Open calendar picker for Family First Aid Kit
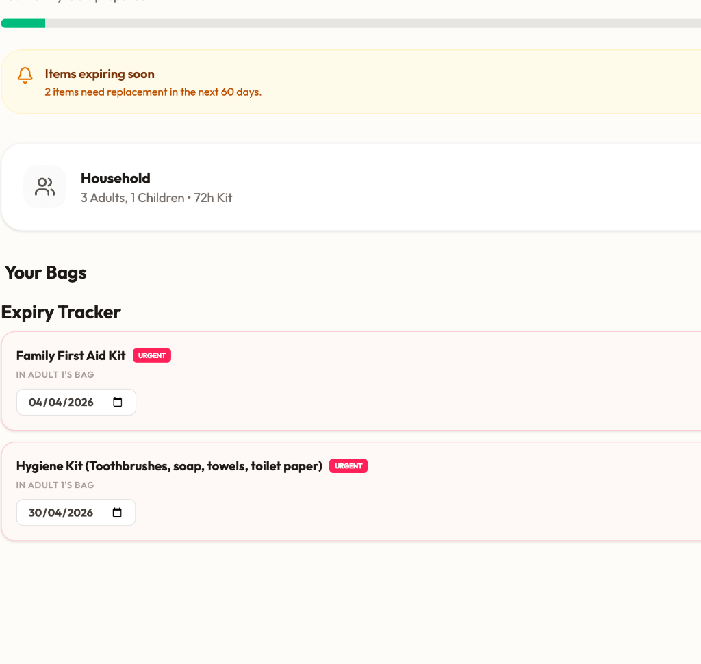The width and height of the screenshot is (701, 664). [117, 403]
